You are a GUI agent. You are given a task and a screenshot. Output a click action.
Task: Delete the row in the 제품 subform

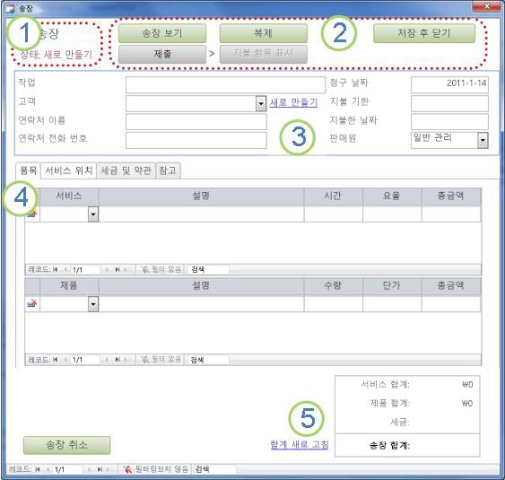point(32,303)
